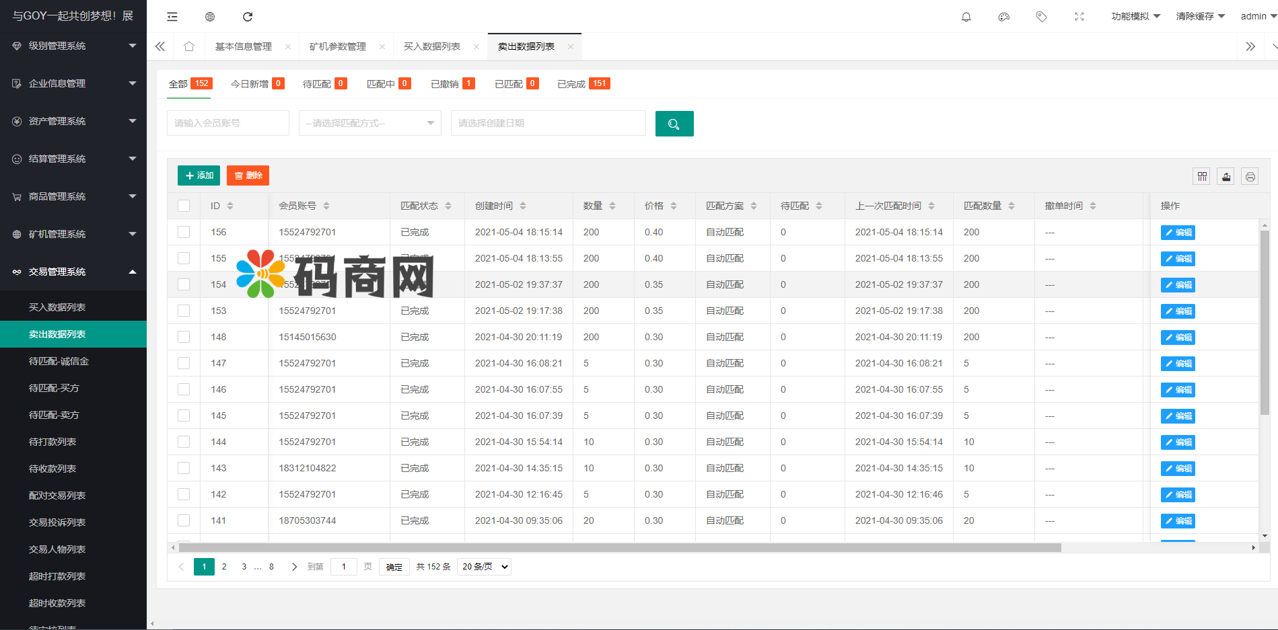
Task: Check the row checkbox for ID 156
Action: [184, 232]
